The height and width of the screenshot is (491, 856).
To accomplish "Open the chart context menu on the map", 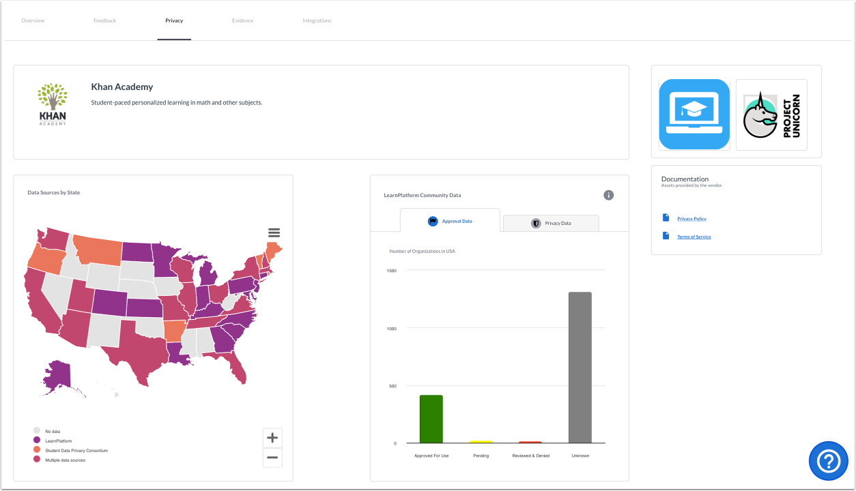I will click(273, 233).
